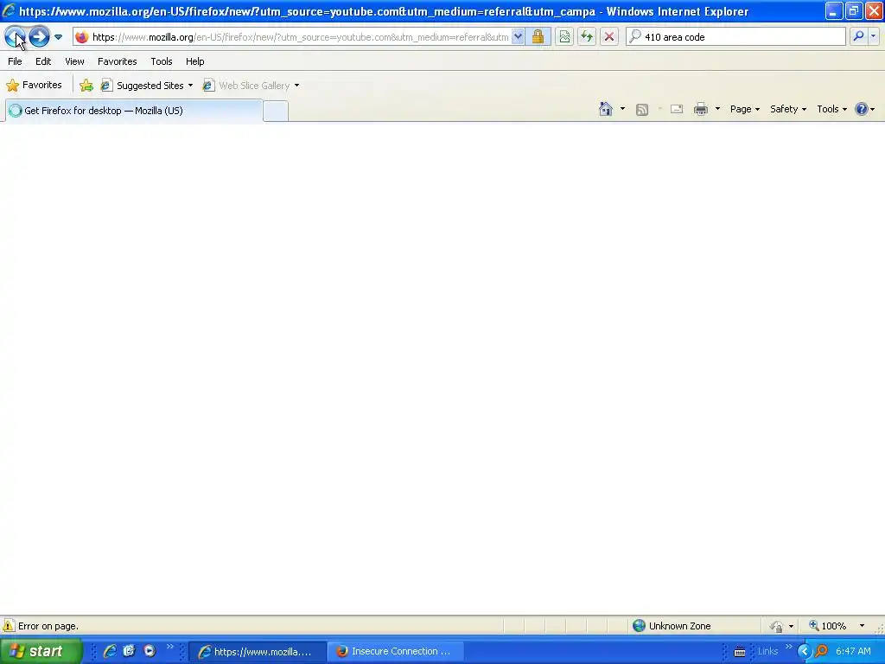885x664 pixels.
Task: Expand zoom level dropdown arrow in status bar
Action: (862, 626)
